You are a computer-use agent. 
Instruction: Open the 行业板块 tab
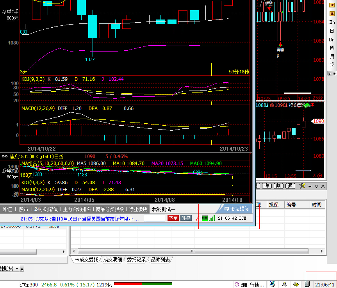pyautogui.click(x=138, y=209)
